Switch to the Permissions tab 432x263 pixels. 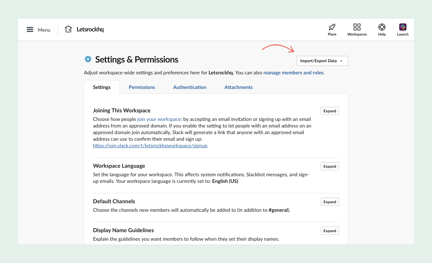click(142, 87)
